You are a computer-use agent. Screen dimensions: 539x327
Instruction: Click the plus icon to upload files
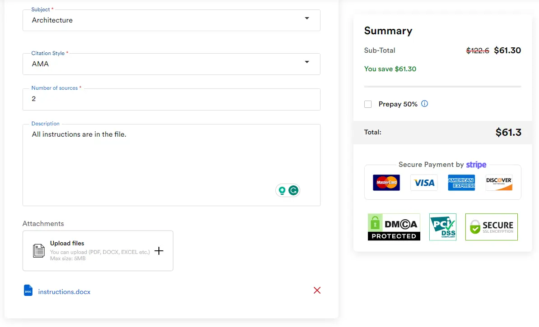click(159, 251)
